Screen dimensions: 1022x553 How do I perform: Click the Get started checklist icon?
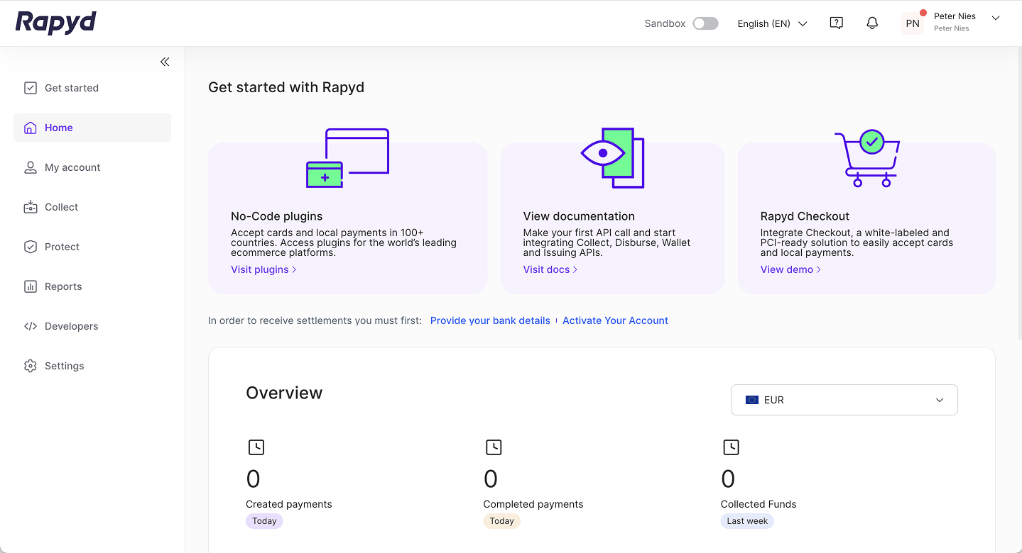30,88
